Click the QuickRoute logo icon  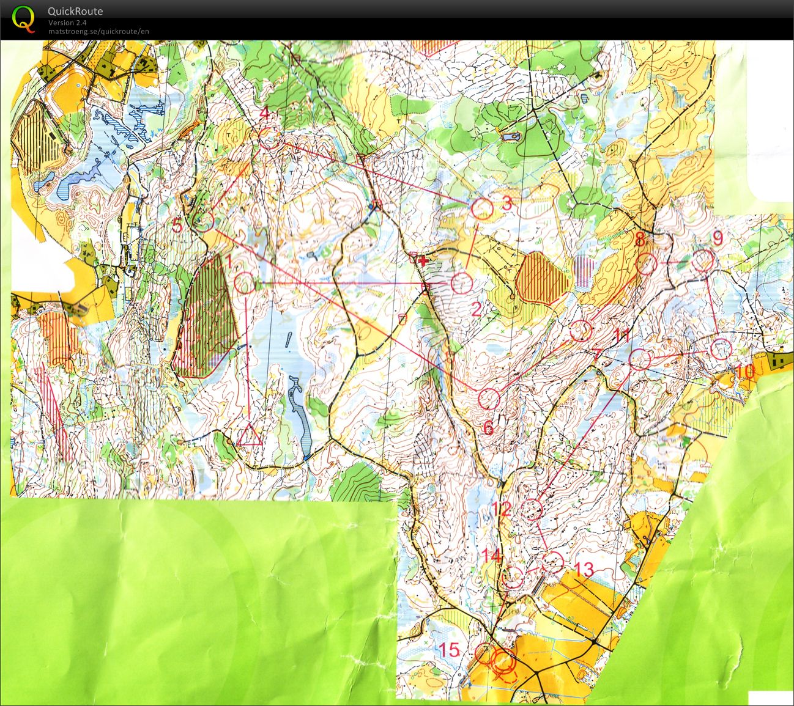coord(23,18)
